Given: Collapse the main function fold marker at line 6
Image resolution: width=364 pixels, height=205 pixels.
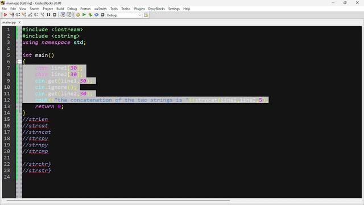Looking at the screenshot, I should (x=19, y=61).
